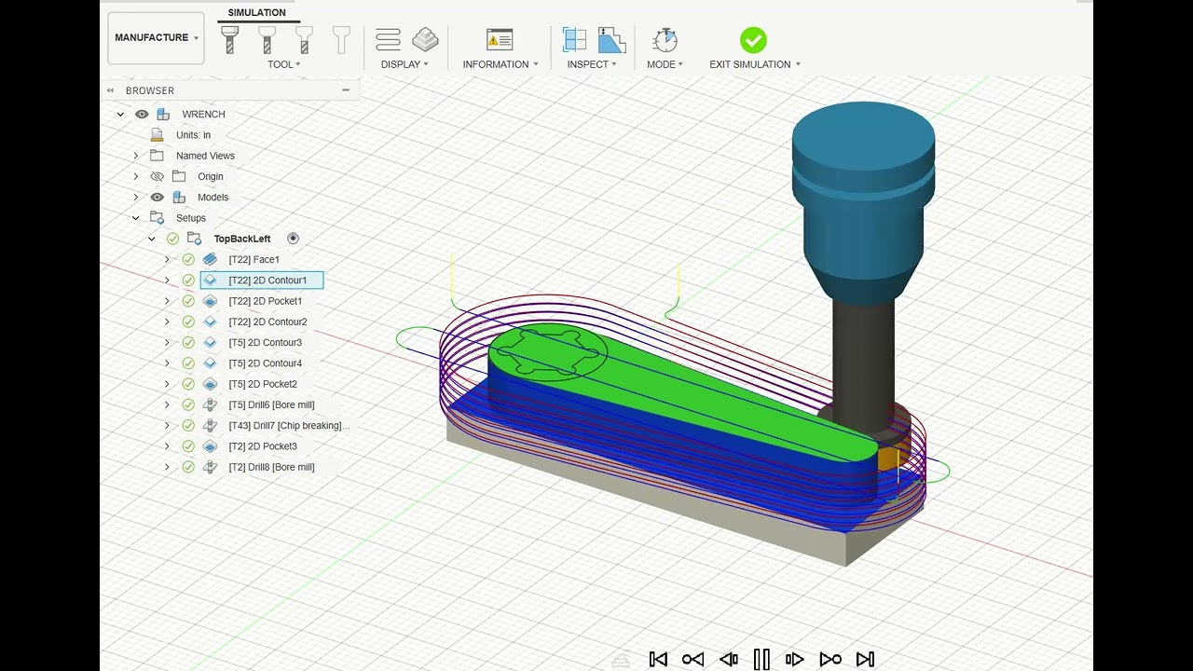Click the Inspect comparison view icon
The width and height of the screenshot is (1193, 671).
tap(574, 39)
